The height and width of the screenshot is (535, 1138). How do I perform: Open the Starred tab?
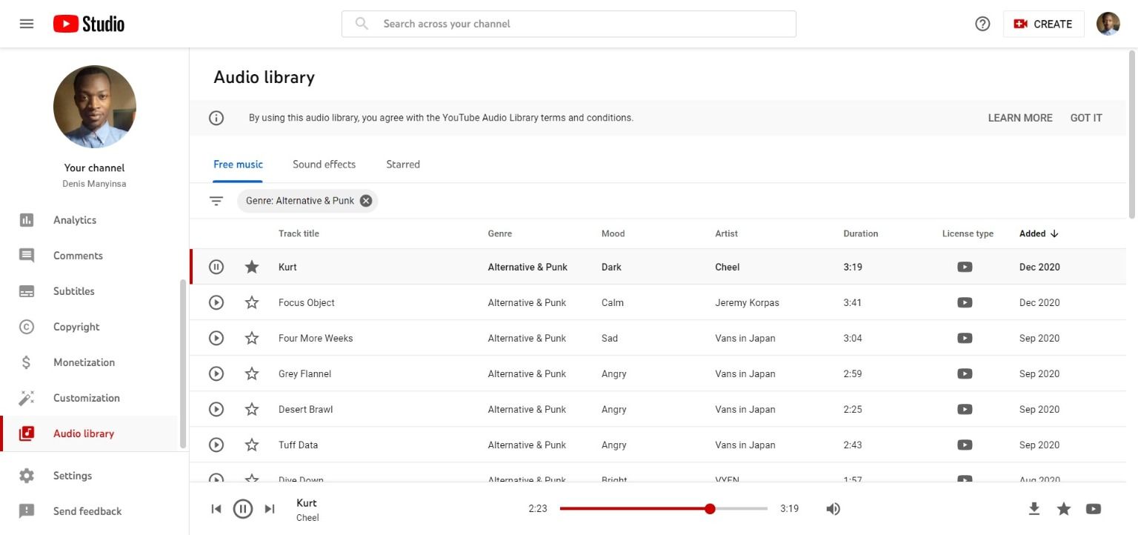(x=402, y=164)
